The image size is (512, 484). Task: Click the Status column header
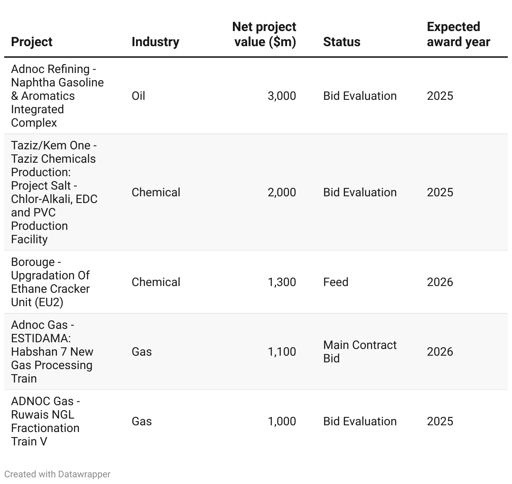(342, 42)
